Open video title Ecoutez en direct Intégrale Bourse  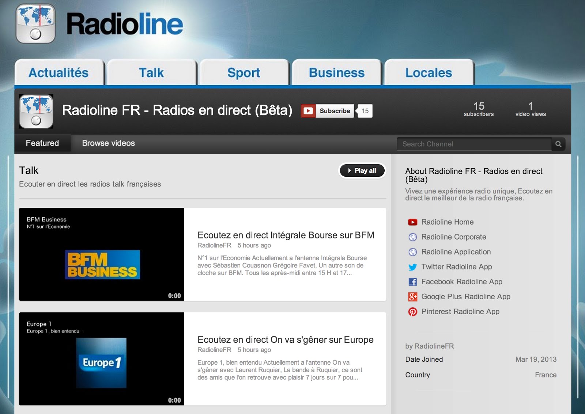tap(286, 235)
